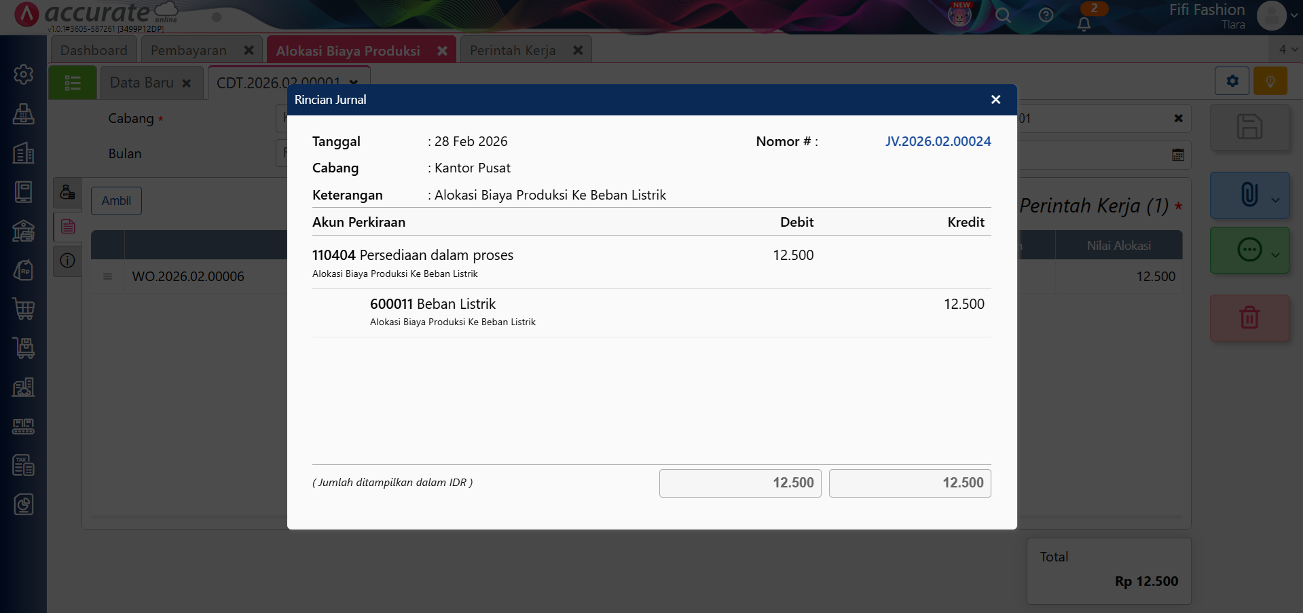Click the debit total field 12.500
The width and height of the screenshot is (1303, 613).
(x=740, y=483)
